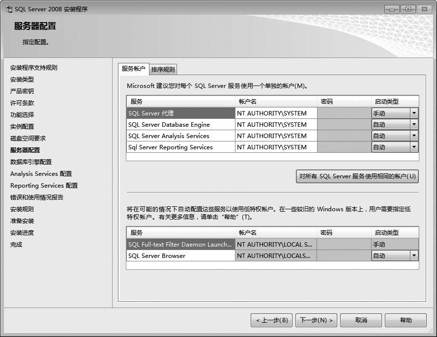
Task: Switch to the 排序规则 tab
Action: pos(163,70)
